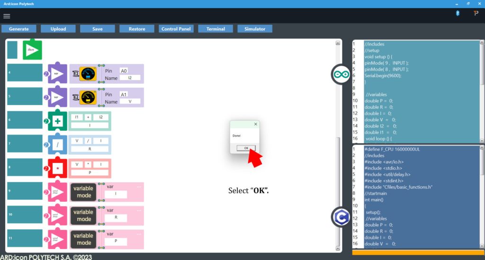Click the Pin A1 input field

(124, 94)
